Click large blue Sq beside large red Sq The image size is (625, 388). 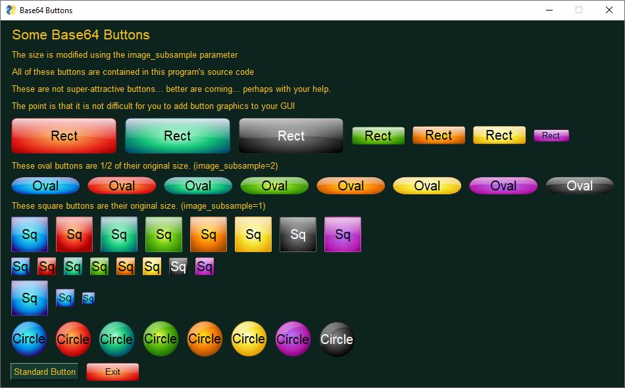click(x=30, y=234)
